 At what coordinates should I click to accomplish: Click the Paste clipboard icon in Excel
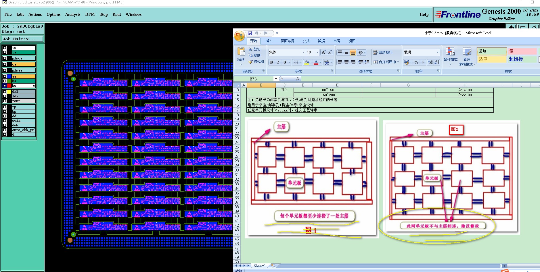pos(241,51)
